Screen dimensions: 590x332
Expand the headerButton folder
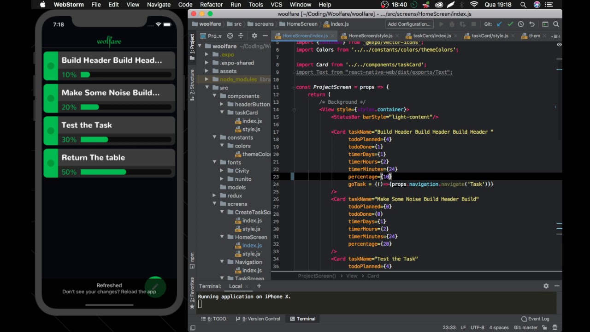[222, 104]
